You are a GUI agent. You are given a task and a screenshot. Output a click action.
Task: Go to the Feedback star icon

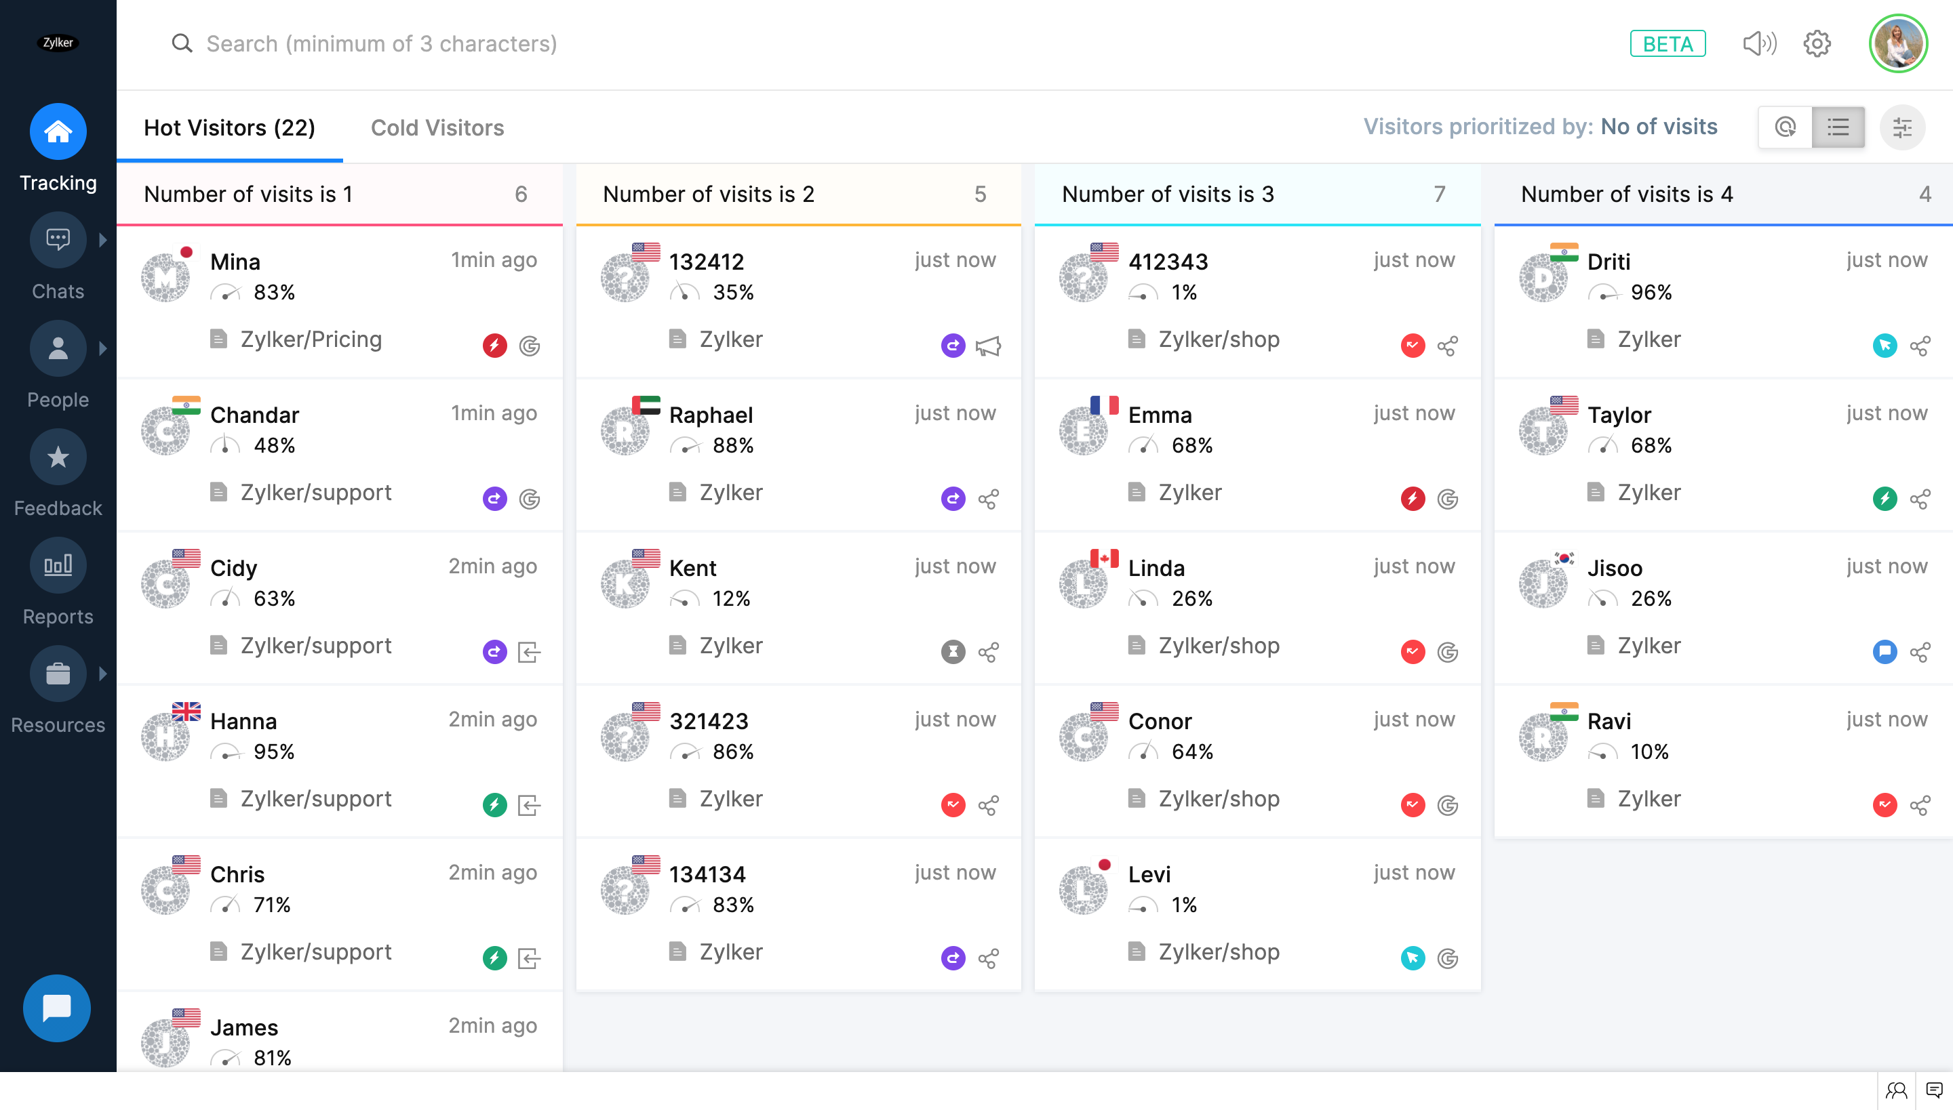(x=58, y=457)
